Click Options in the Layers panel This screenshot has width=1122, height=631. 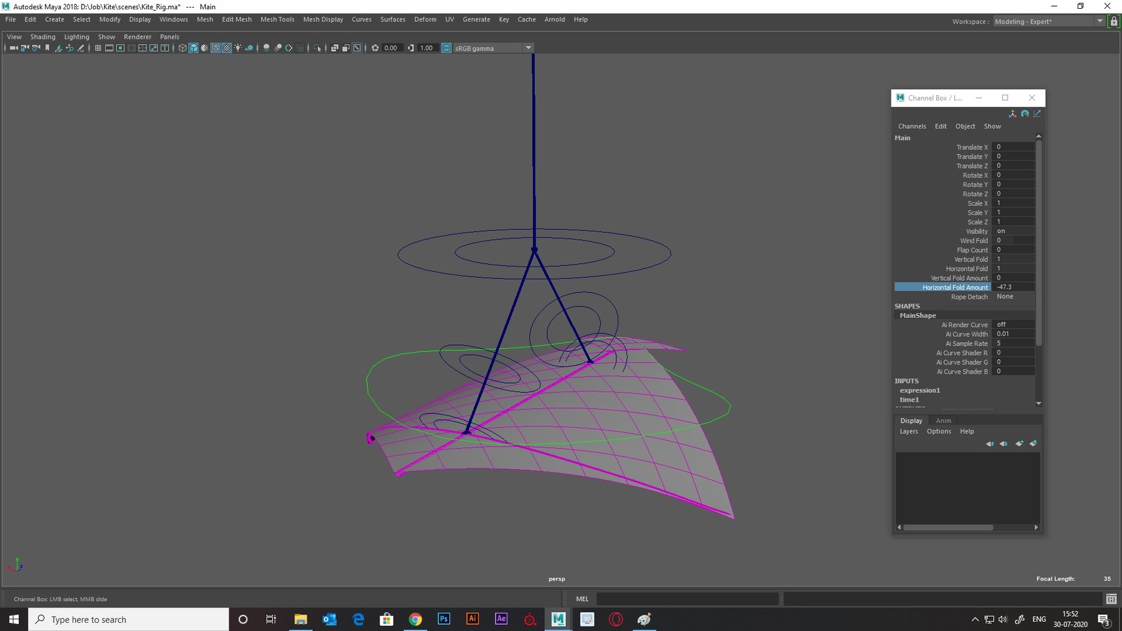tap(939, 431)
